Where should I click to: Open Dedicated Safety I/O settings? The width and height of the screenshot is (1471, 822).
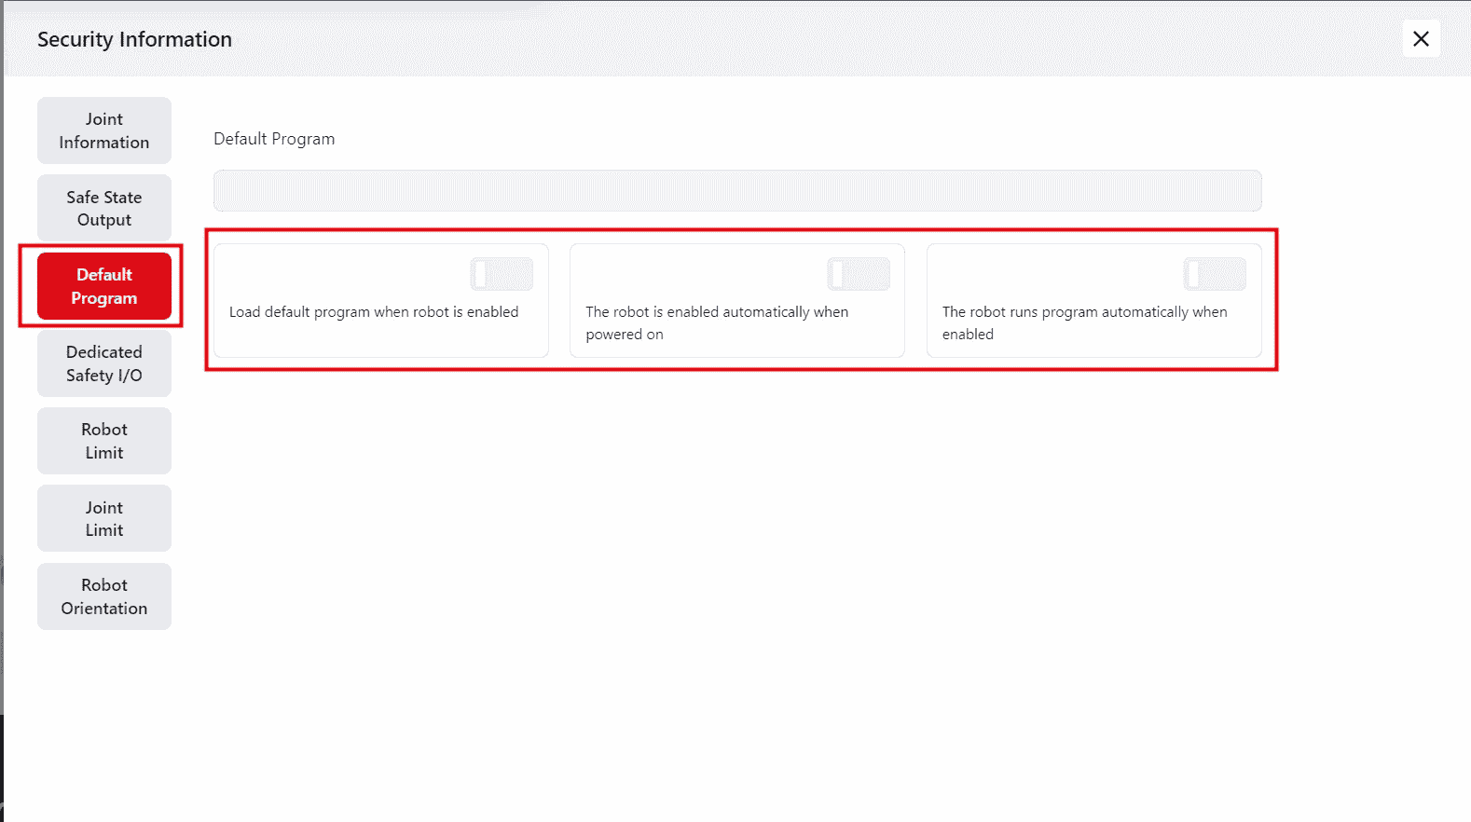pos(104,363)
